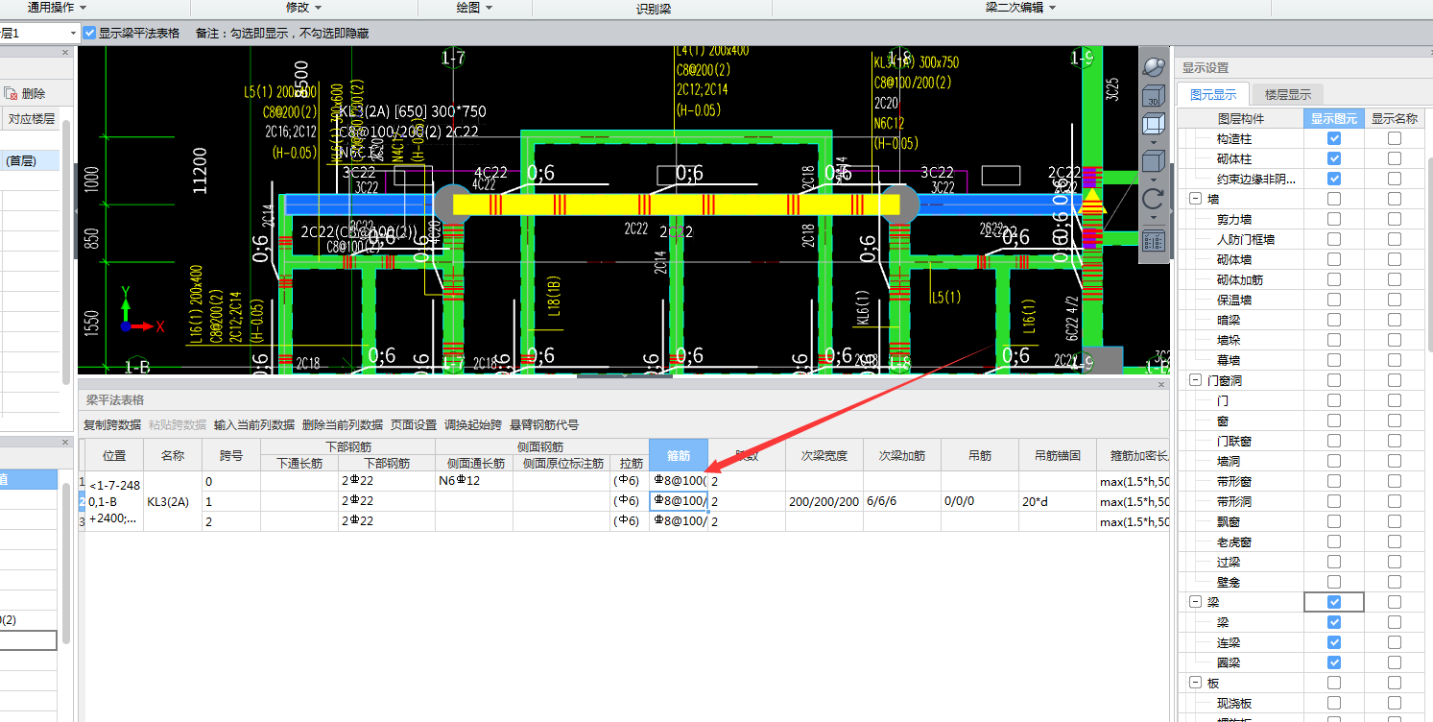Open dropdown under rotate view icon
This screenshot has height=722, width=1433.
click(x=1153, y=219)
